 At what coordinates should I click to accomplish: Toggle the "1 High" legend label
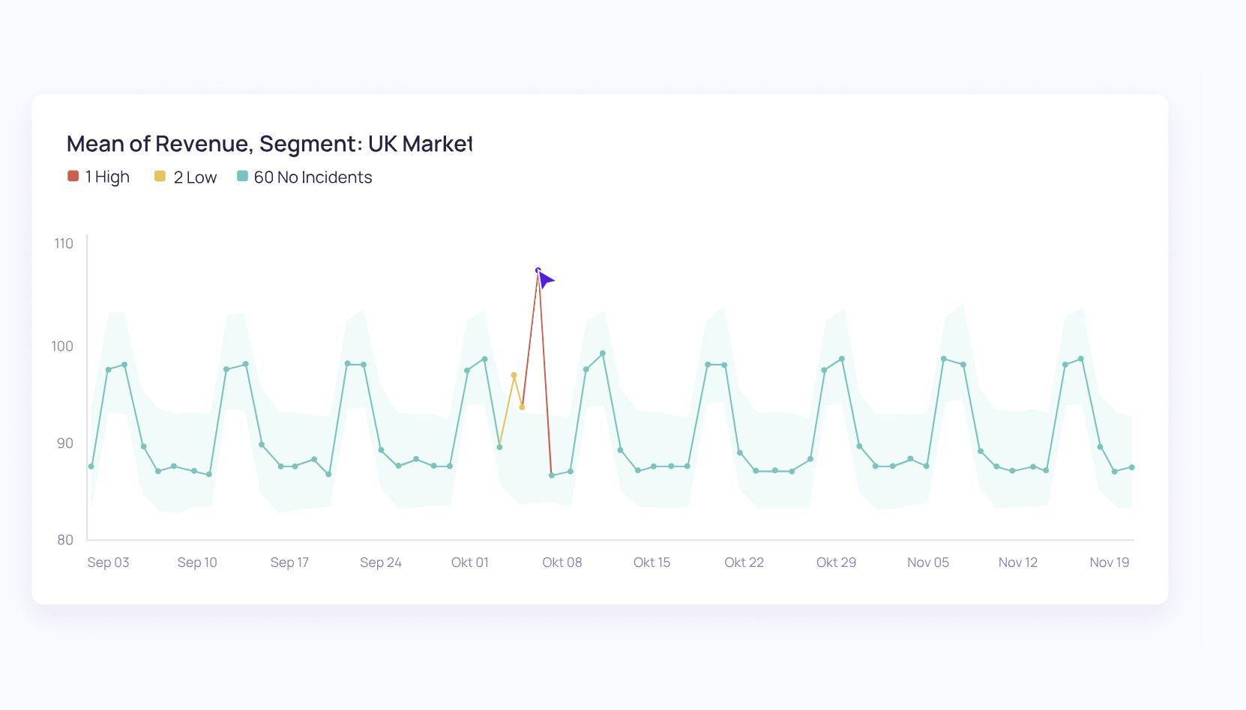coord(107,177)
